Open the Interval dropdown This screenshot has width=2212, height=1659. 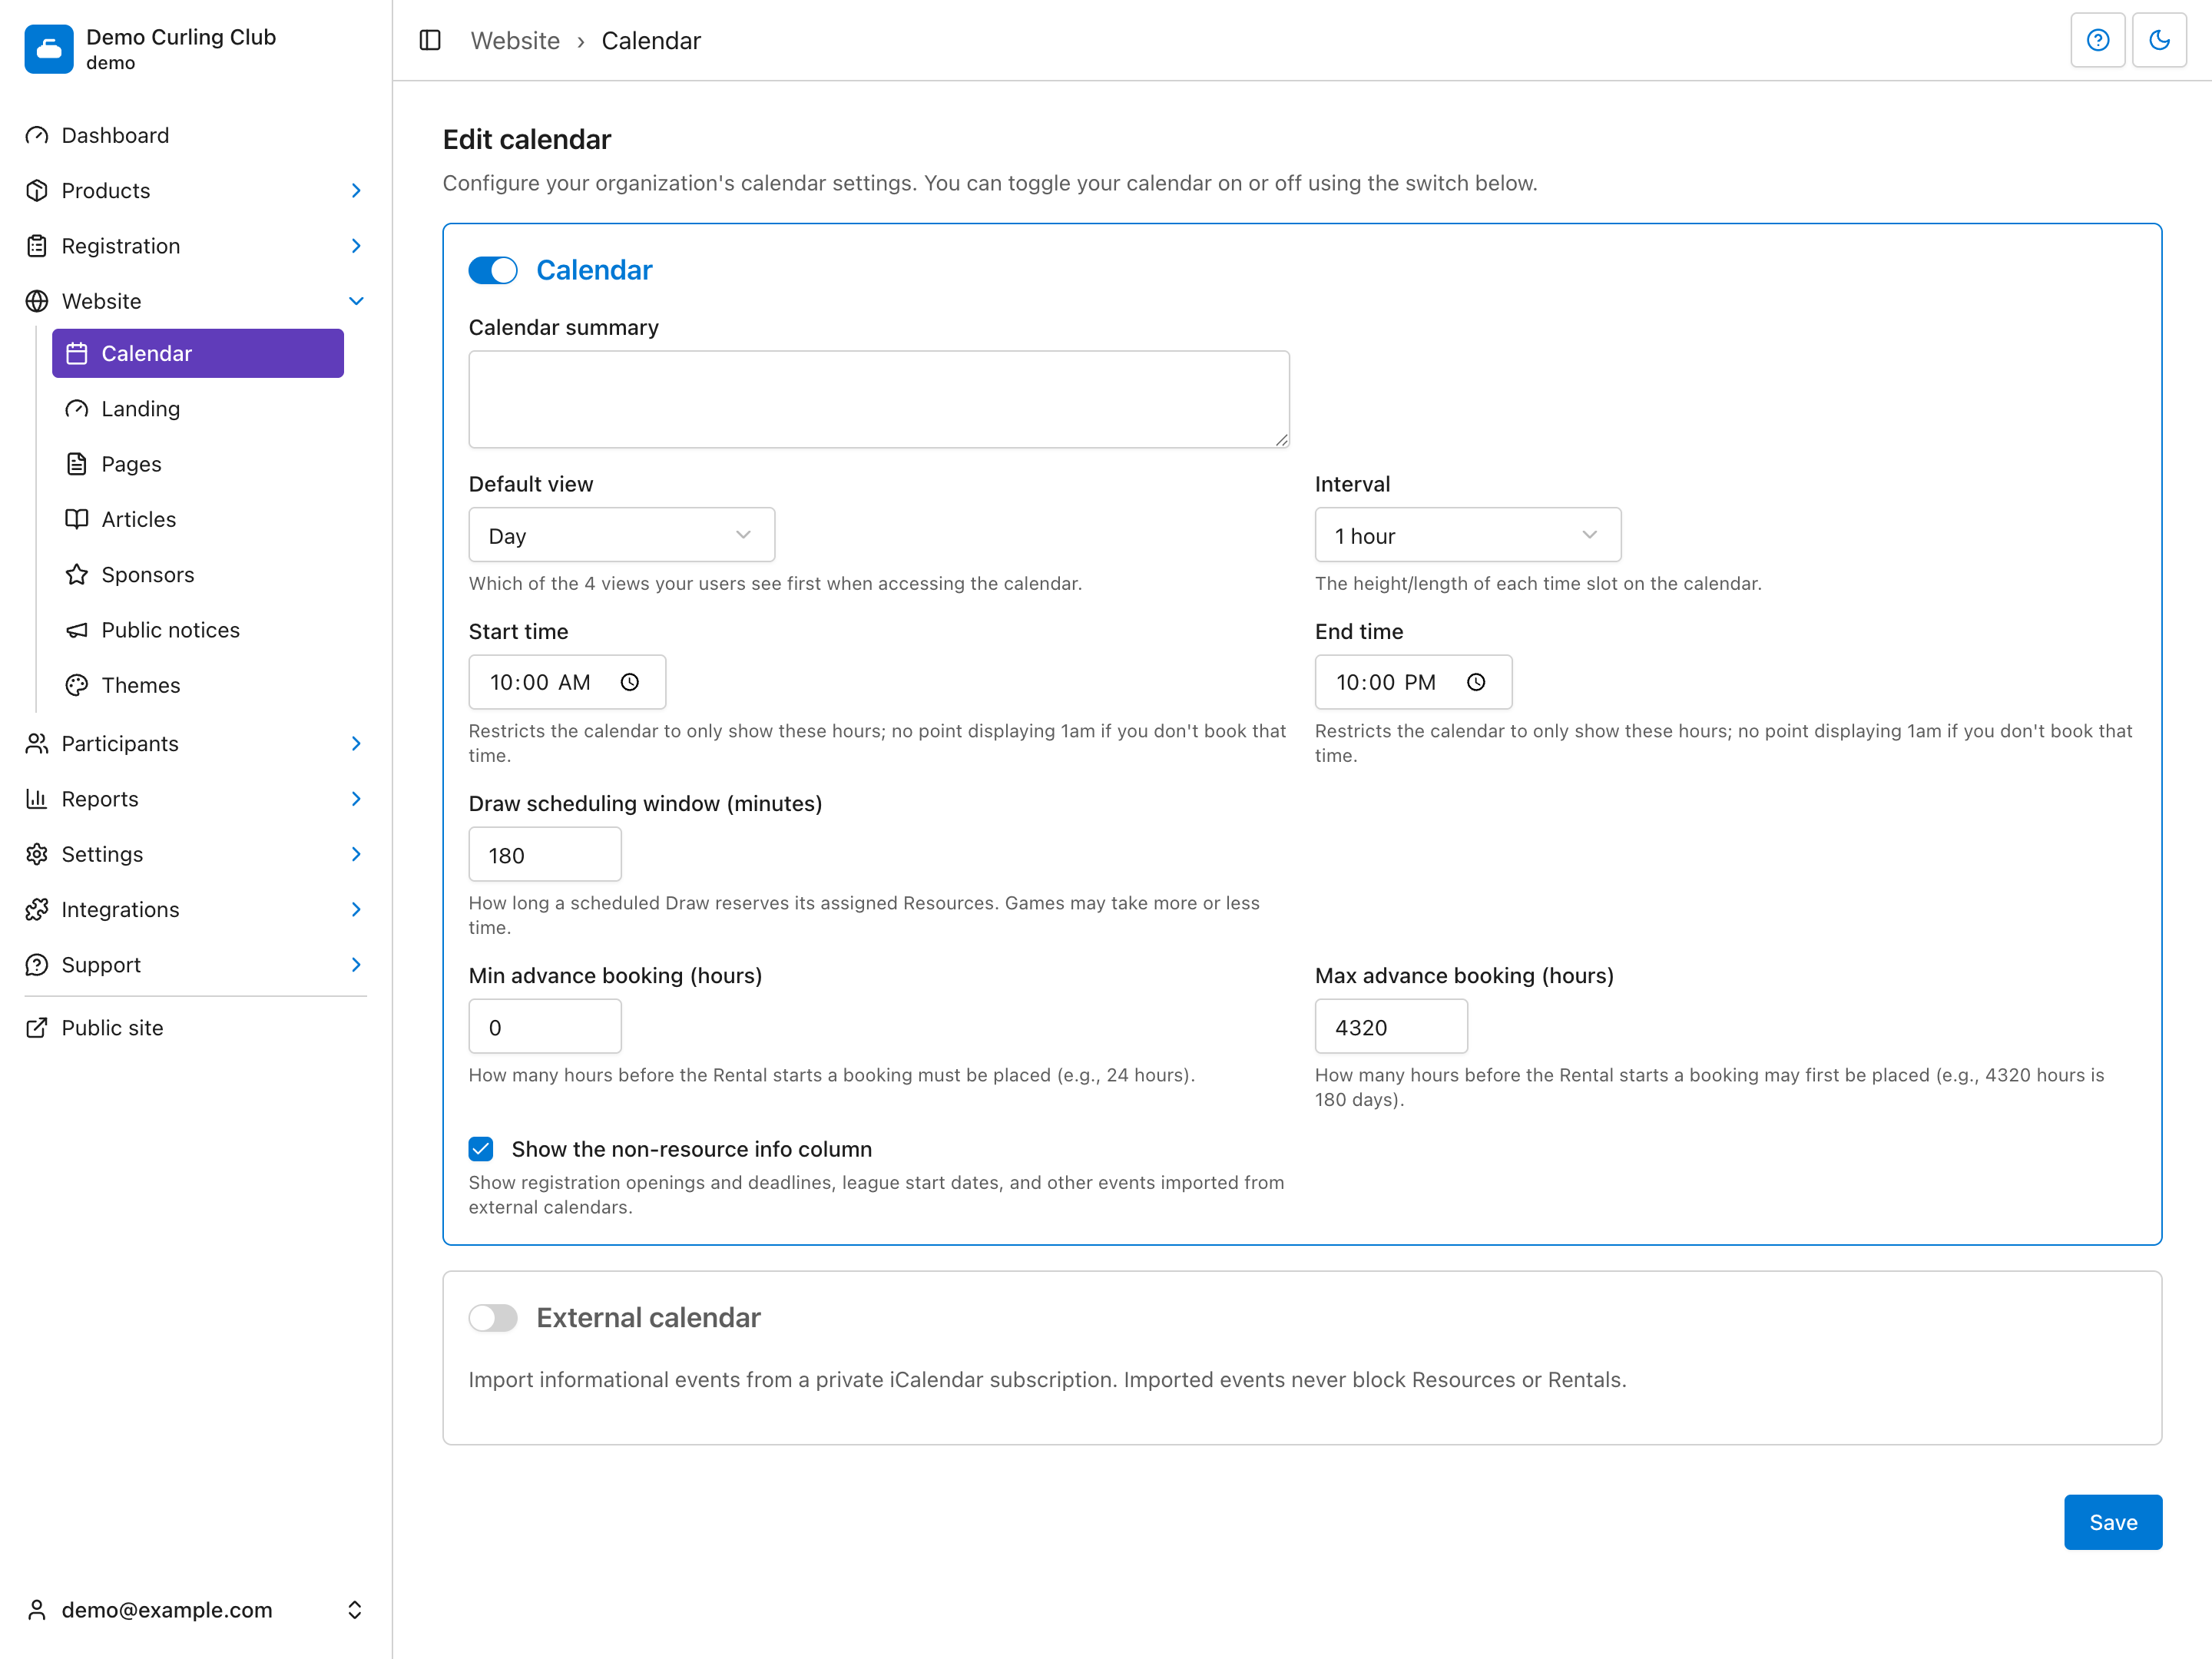click(x=1467, y=535)
